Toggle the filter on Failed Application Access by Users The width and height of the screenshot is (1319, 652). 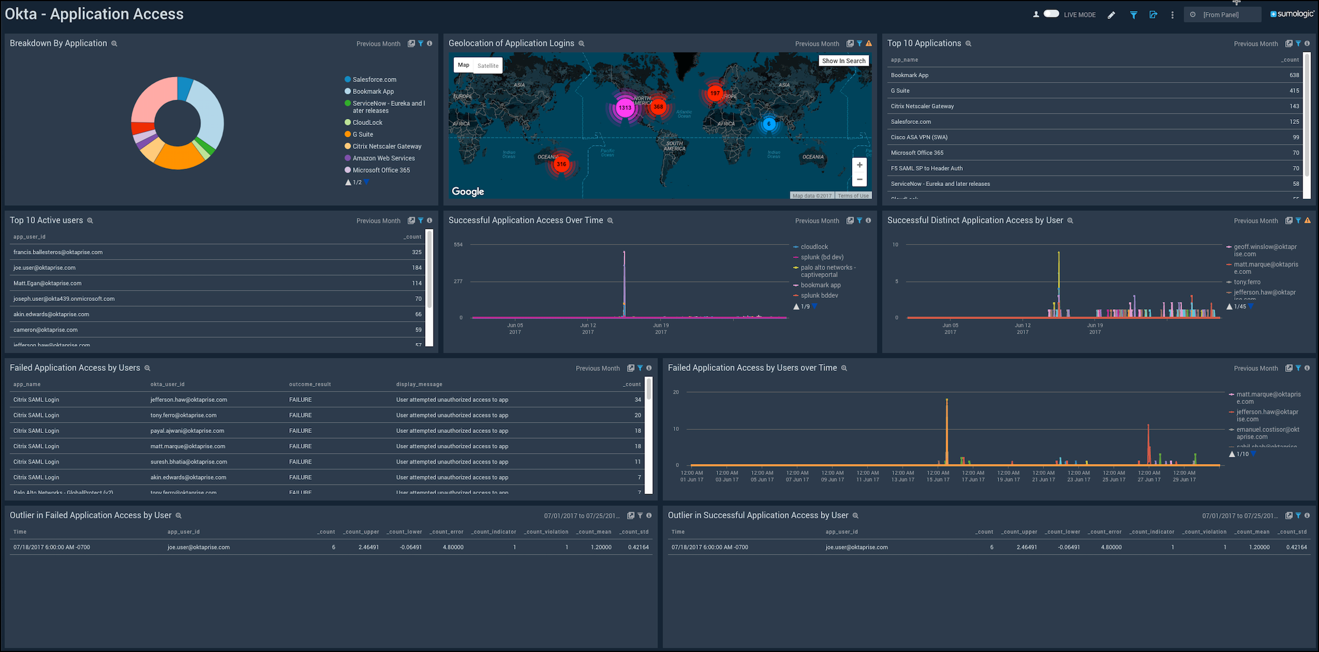pos(640,368)
